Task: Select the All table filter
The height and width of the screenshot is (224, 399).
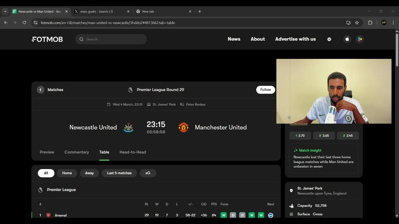Action: coord(46,173)
